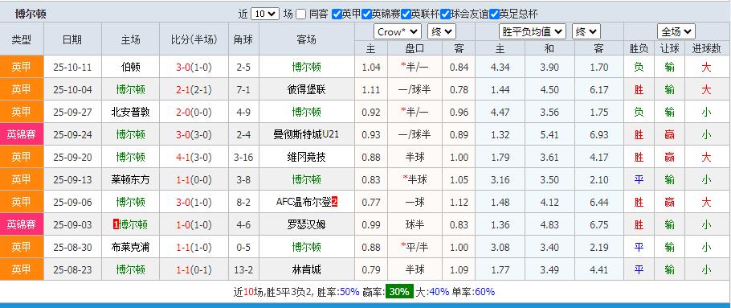The width and height of the screenshot is (731, 308).
Task: Uncheck the 球会友谊 filter checkbox
Action: 446,14
